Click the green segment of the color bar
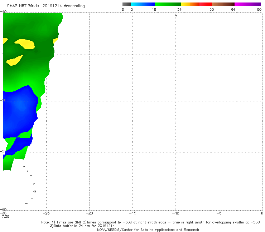Image resolution: width=265 pixels, height=232 pixels. click(x=168, y=4)
